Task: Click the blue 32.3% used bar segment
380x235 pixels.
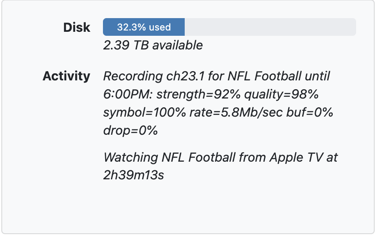Action: click(x=144, y=27)
